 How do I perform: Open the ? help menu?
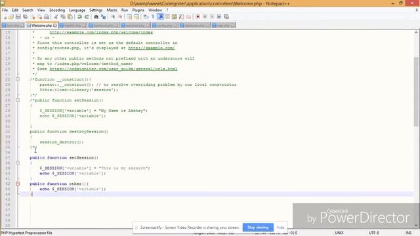pos(167,10)
